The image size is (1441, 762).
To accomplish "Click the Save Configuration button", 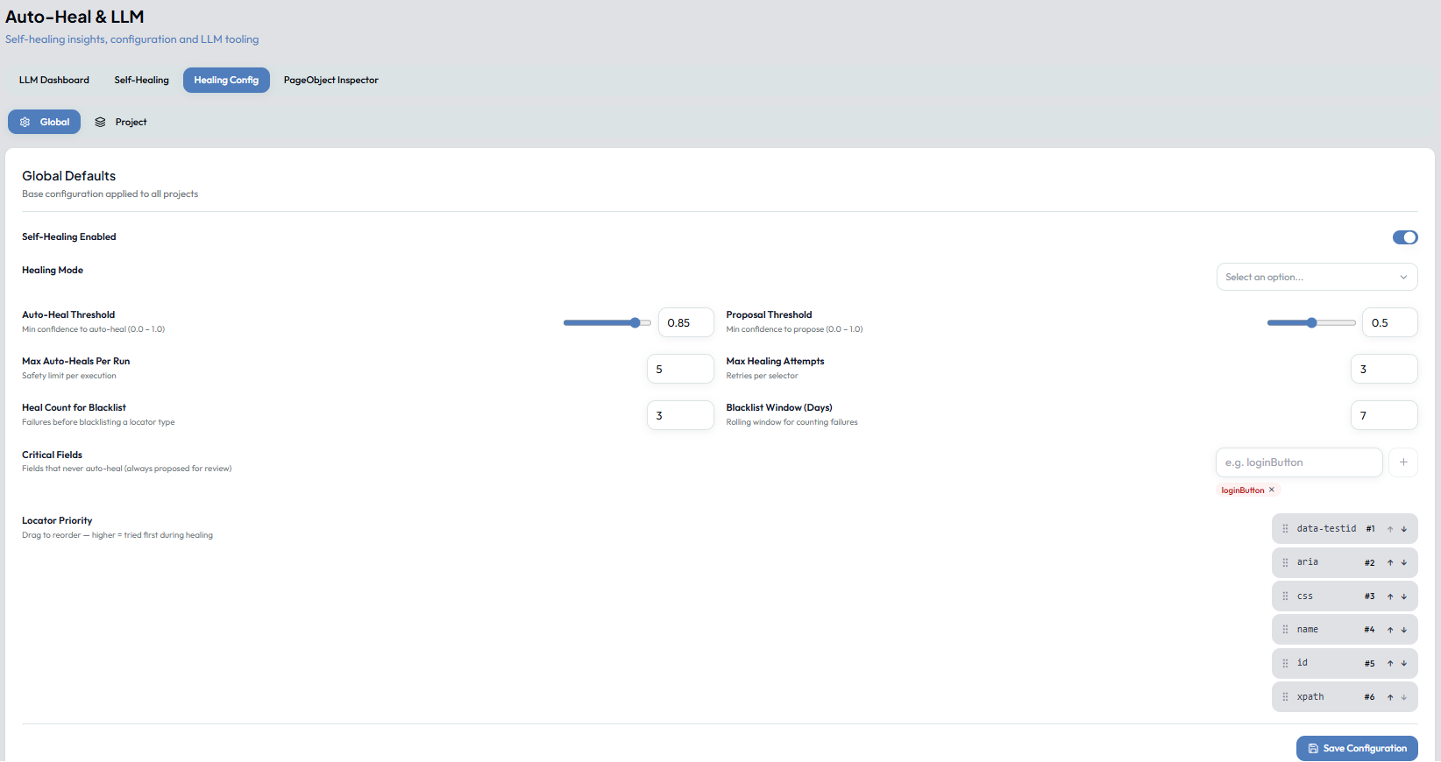I will pyautogui.click(x=1357, y=748).
